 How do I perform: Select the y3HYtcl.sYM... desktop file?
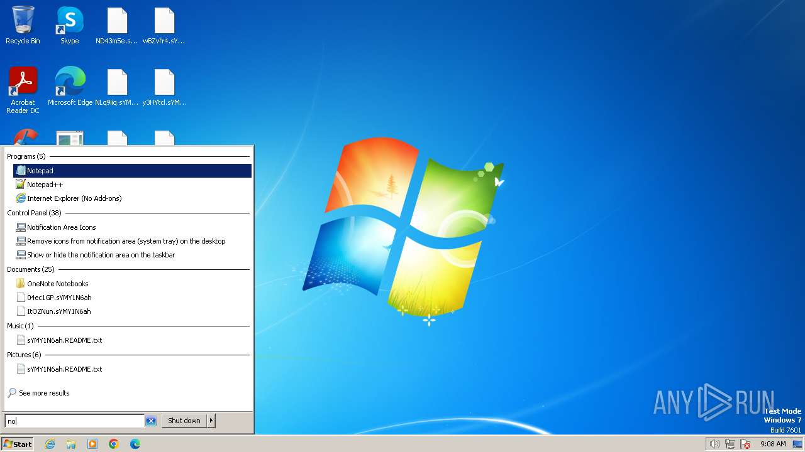pos(164,86)
